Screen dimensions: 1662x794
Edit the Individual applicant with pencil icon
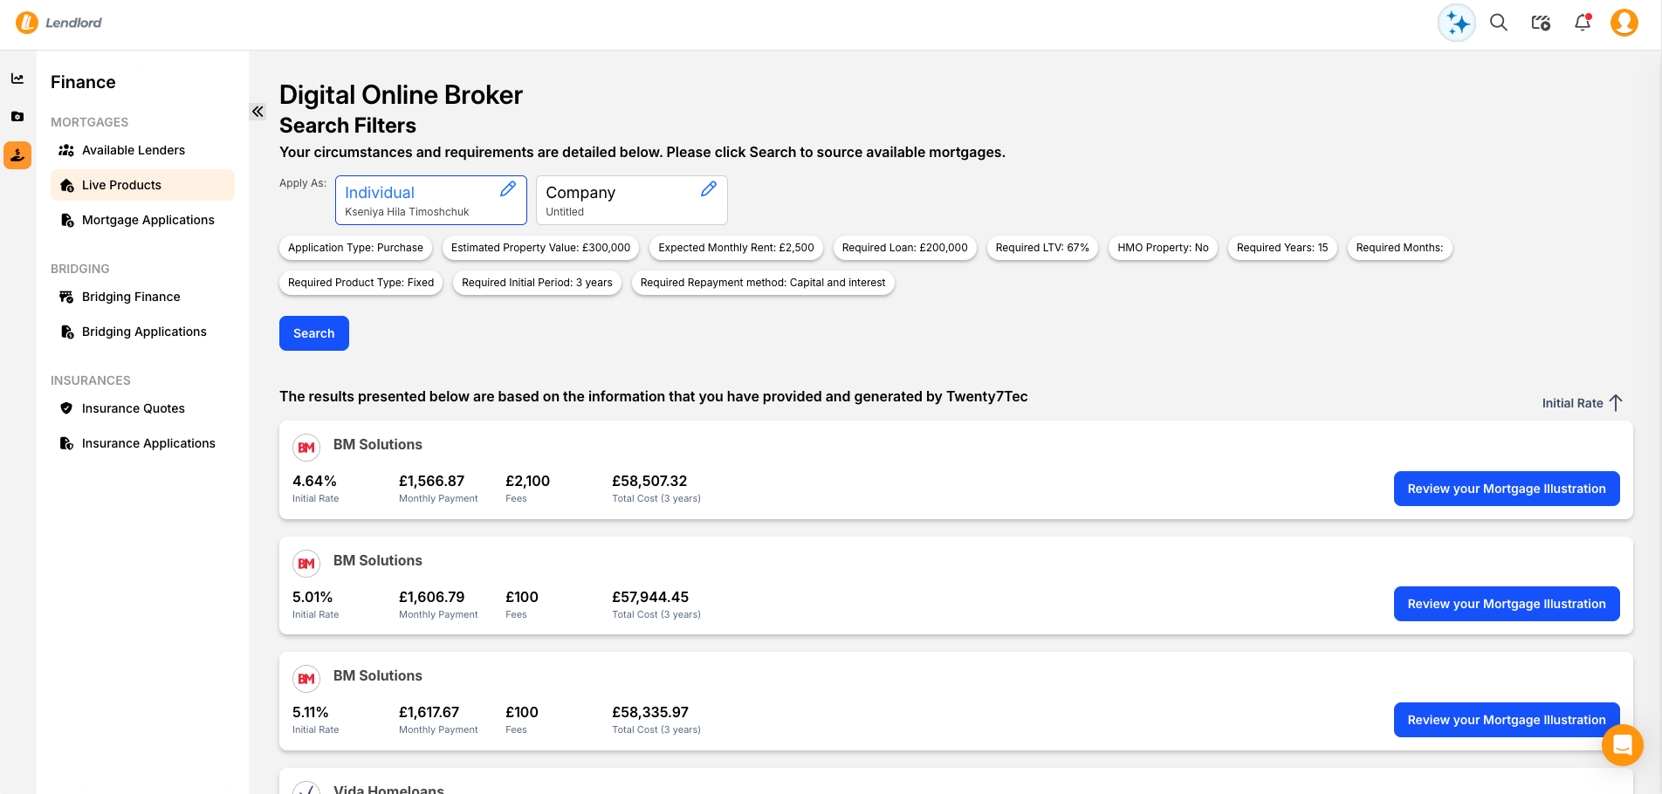pos(508,189)
